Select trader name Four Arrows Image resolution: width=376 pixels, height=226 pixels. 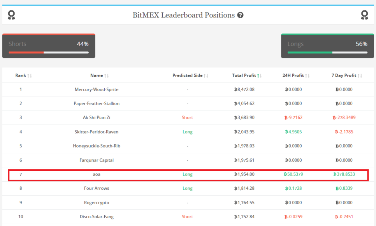click(x=97, y=188)
